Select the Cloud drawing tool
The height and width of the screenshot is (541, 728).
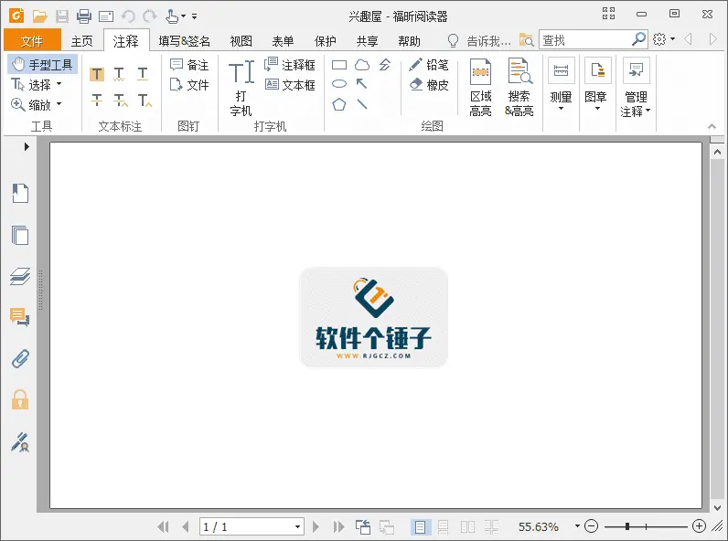[x=362, y=65]
